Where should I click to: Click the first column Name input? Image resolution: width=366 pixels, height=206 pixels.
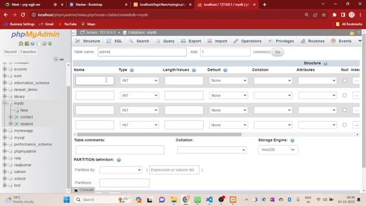[x=95, y=81]
